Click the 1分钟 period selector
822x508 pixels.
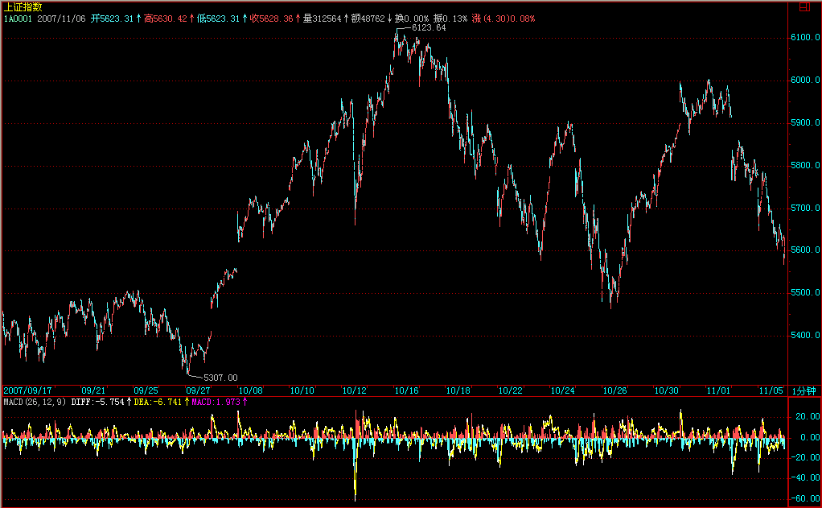804,390
